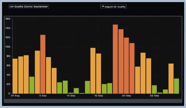Select the tallest bar, near 148
This screenshot has width=186, height=108.
(x=115, y=59)
